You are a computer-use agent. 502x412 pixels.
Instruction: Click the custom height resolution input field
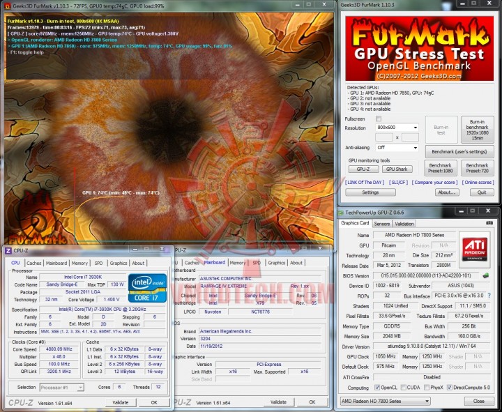coord(410,137)
